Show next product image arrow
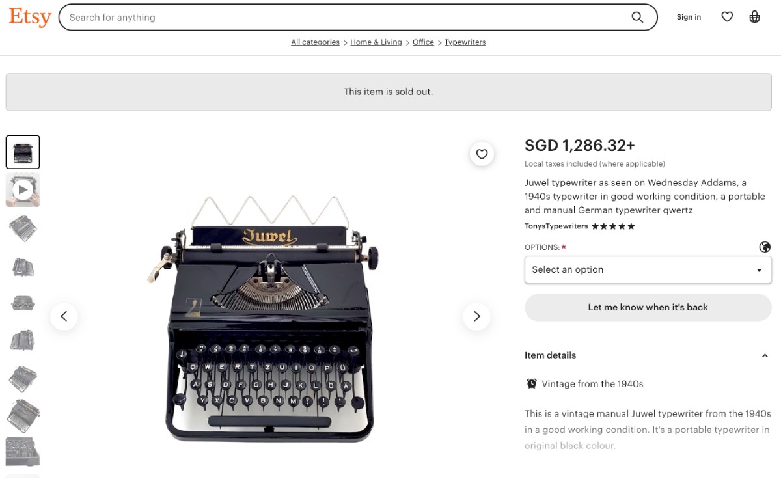The width and height of the screenshot is (781, 479). 476,316
